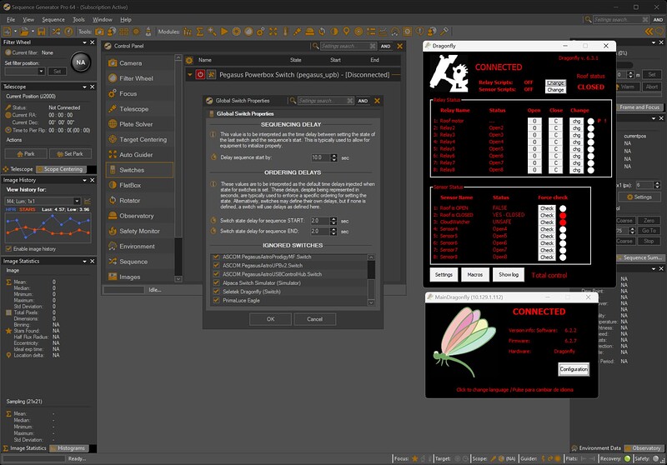
Task: Click the red power icon for Pegasus Powerbox Switch
Action: 200,74
